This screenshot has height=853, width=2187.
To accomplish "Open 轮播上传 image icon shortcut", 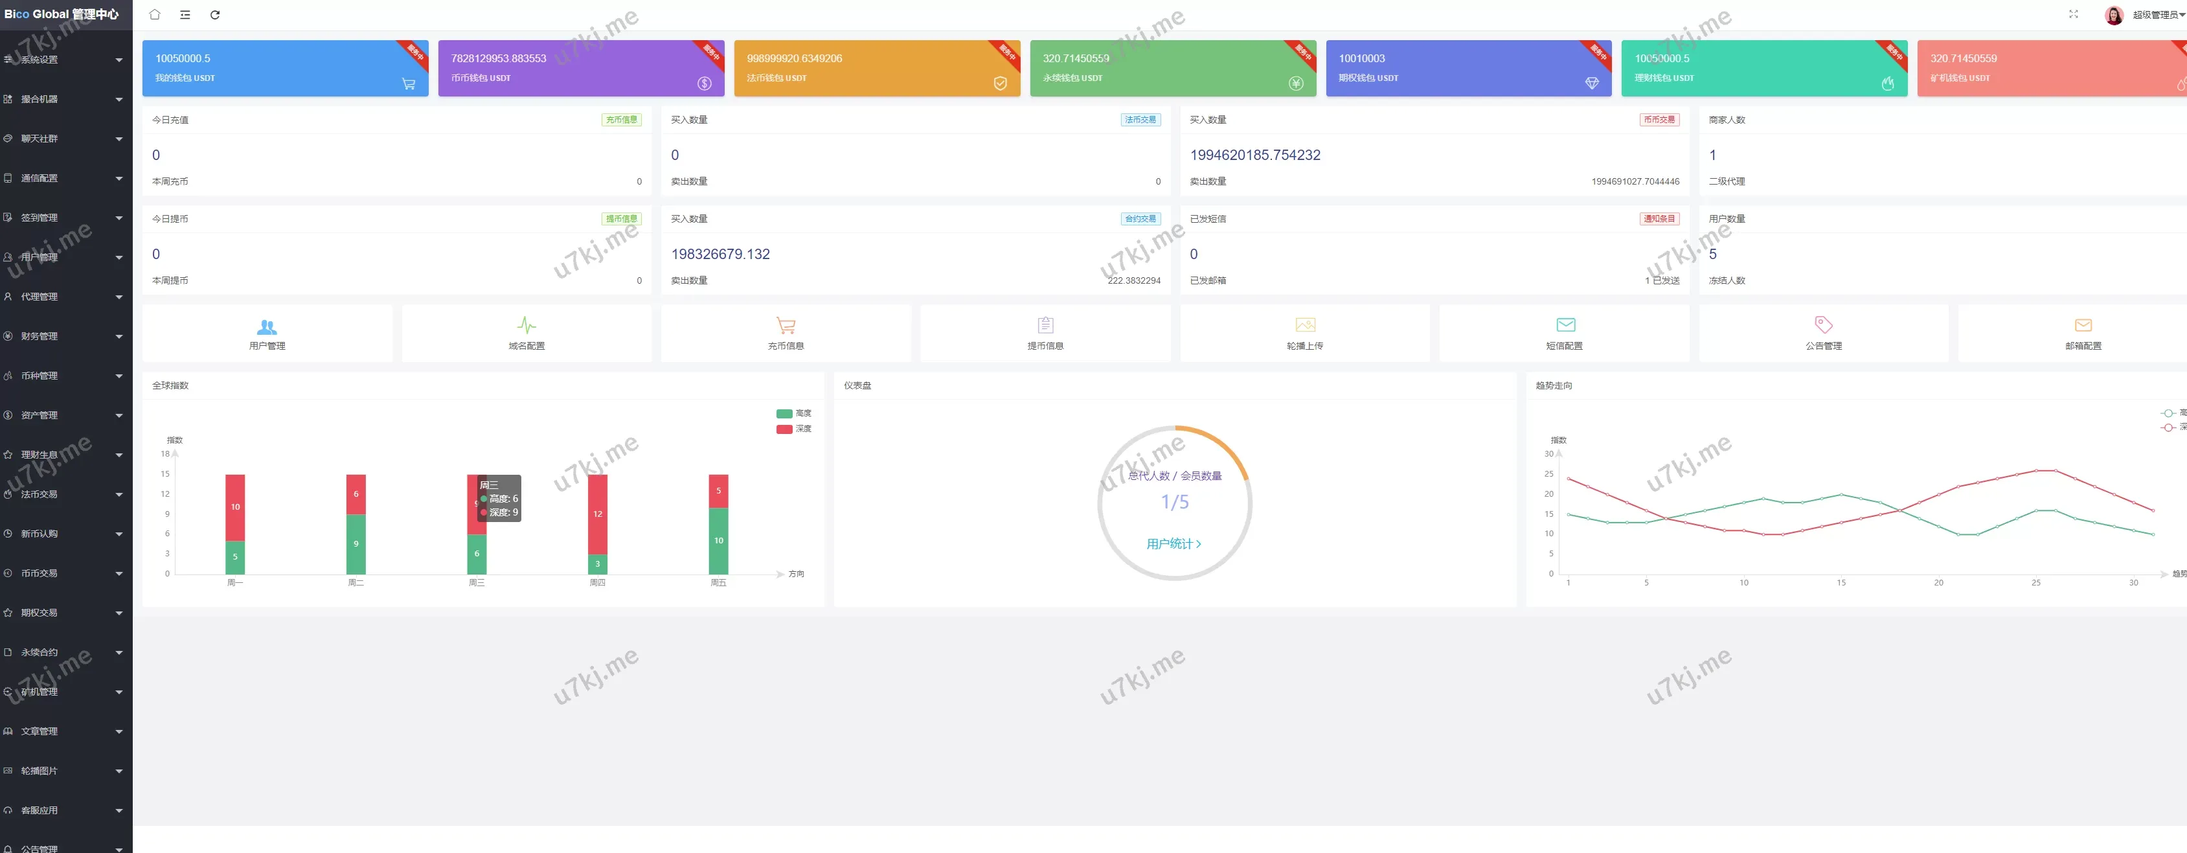I will click(1304, 333).
